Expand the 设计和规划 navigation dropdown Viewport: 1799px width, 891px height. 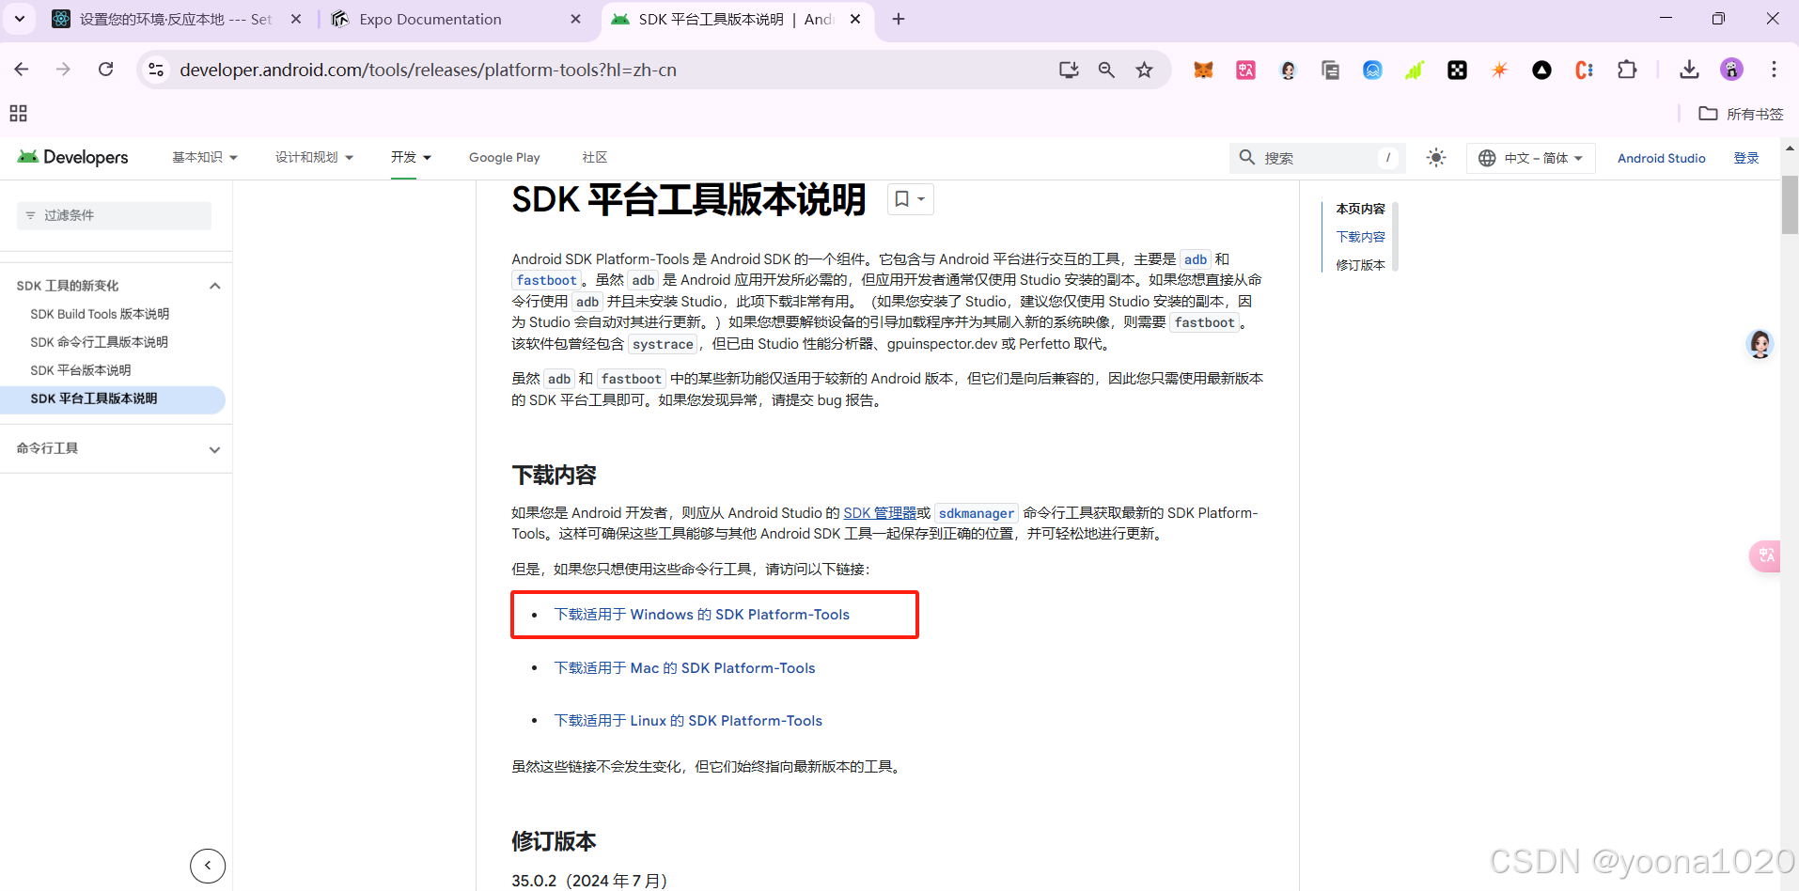[314, 158]
